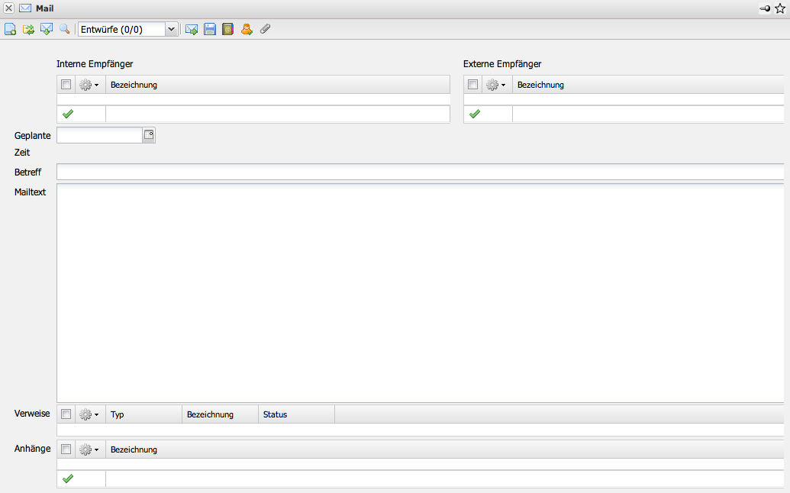This screenshot has width=790, height=493.
Task: Open search with the magnifier icon
Action: coord(64,29)
